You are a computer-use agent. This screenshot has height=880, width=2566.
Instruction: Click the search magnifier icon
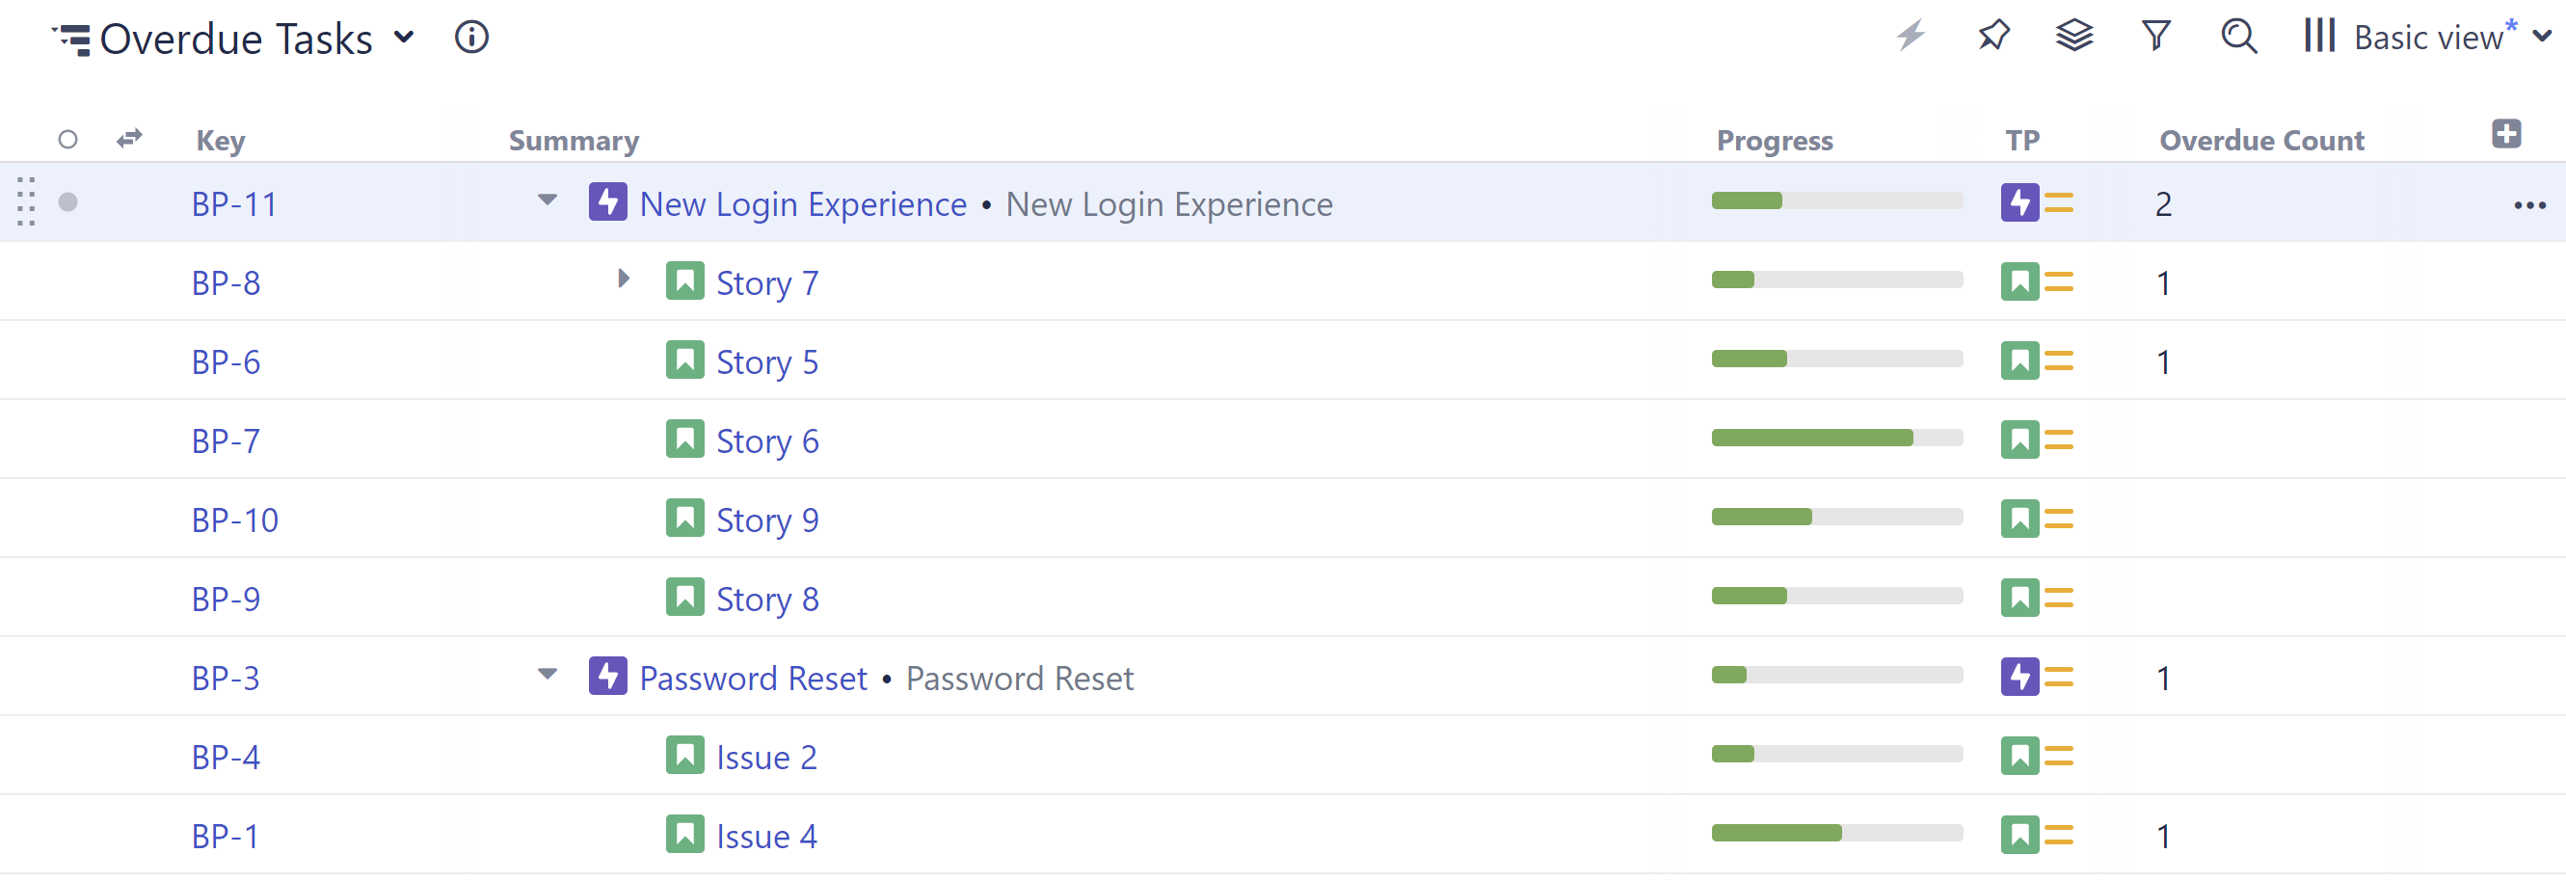coord(2238,37)
